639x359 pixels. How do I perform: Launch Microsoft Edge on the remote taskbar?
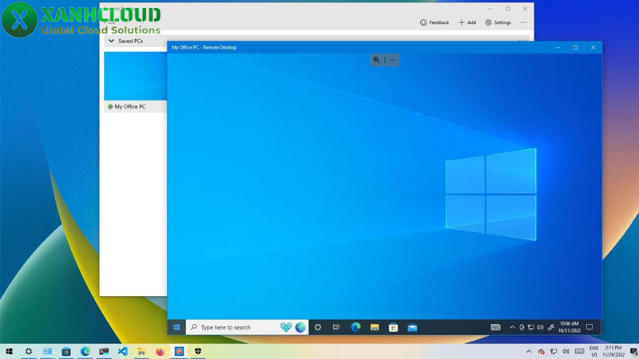(x=355, y=327)
